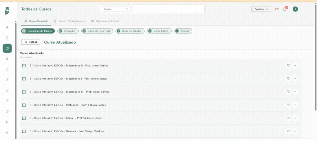The height and width of the screenshot is (141, 317).
Task: Click book icon of Física I course
Action: (x=24, y=118)
